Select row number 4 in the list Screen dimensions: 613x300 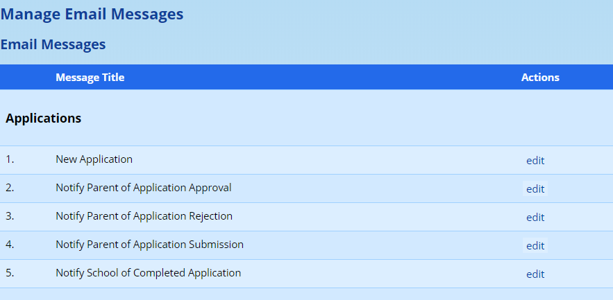tap(10, 245)
